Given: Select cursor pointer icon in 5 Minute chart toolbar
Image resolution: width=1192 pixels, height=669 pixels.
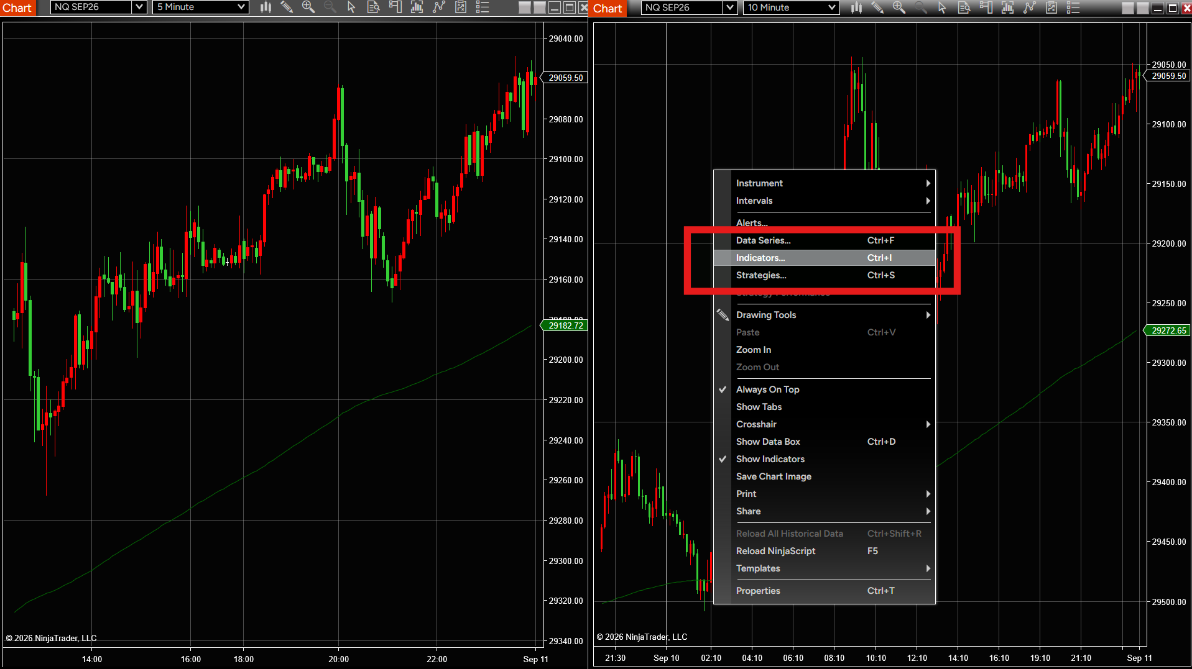Looking at the screenshot, I should [351, 7].
